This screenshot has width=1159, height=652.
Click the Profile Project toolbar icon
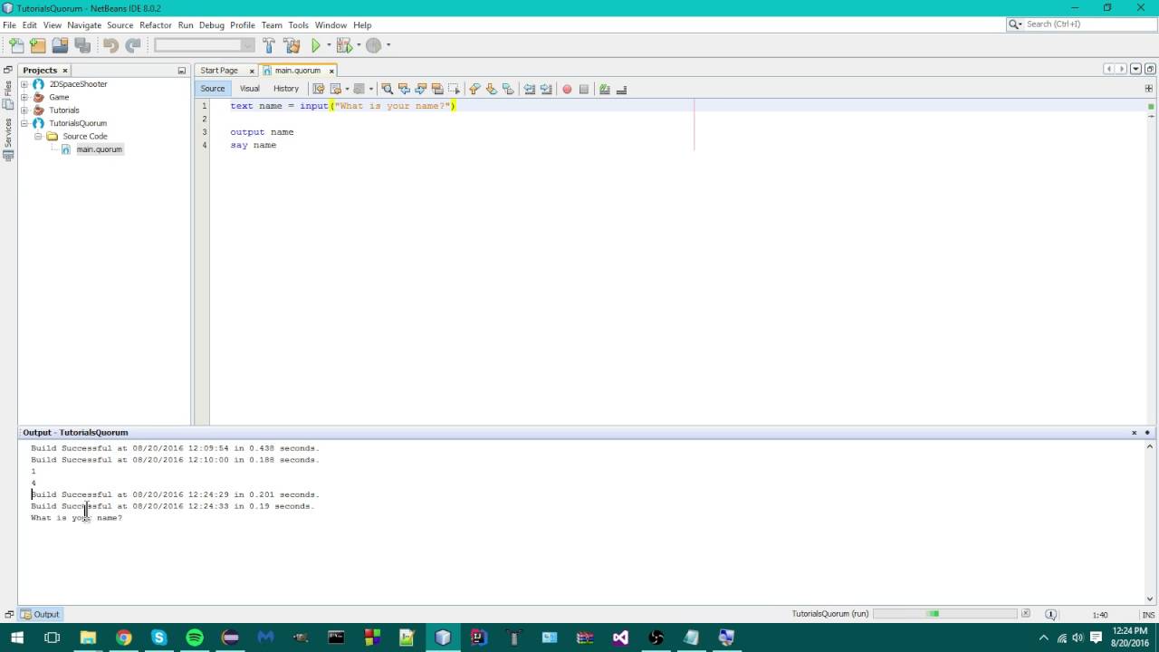[373, 45]
